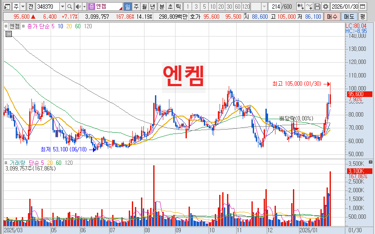The image size is (375, 234).
Task: Click the 평 button
Action: pyautogui.click(x=363, y=17)
